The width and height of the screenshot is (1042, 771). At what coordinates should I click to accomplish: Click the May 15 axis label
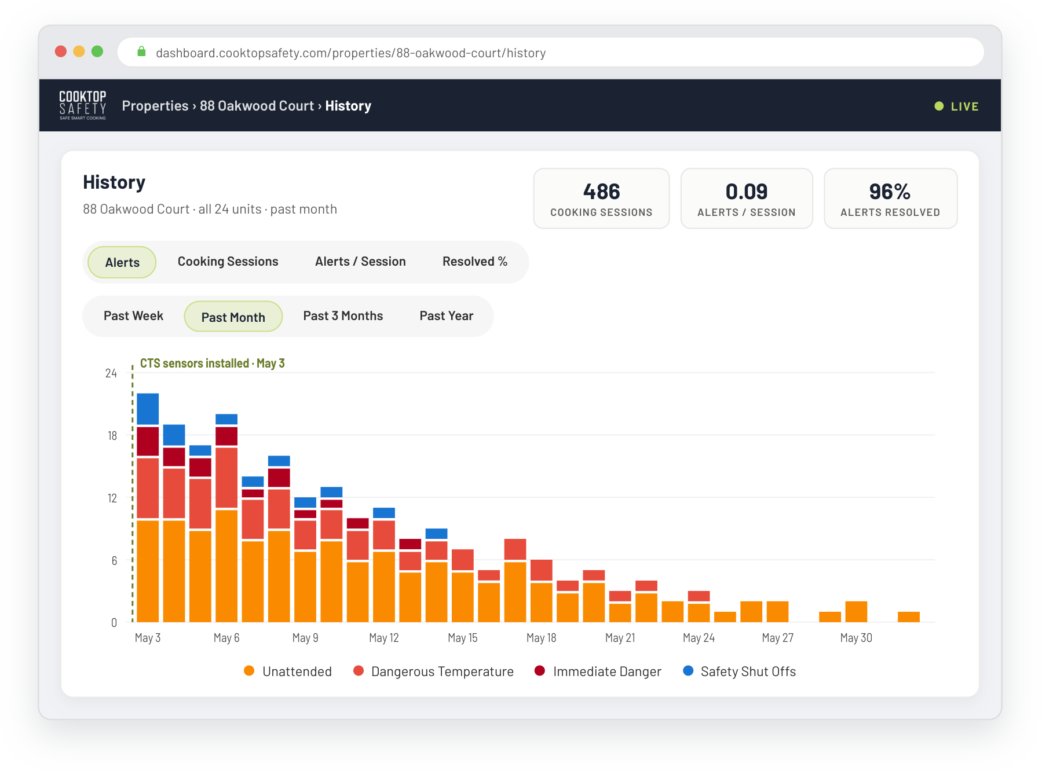[x=463, y=638]
